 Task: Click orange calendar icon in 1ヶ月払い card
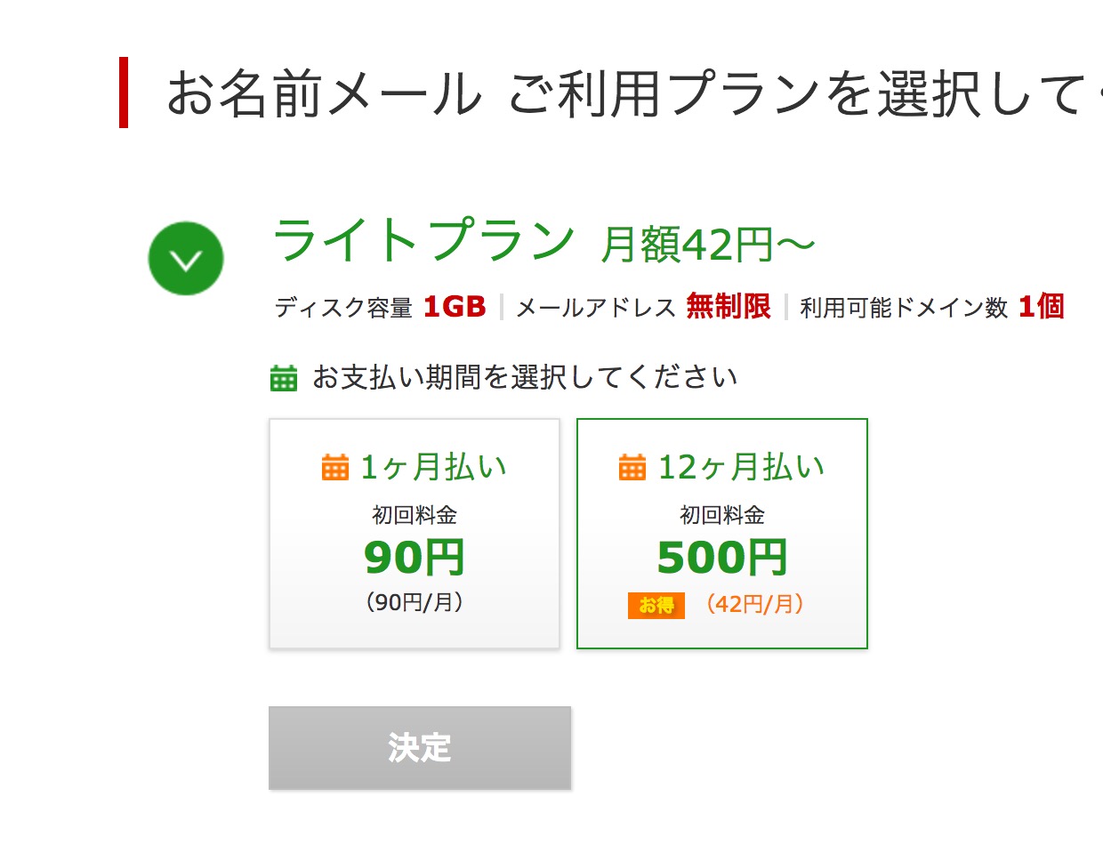click(335, 466)
